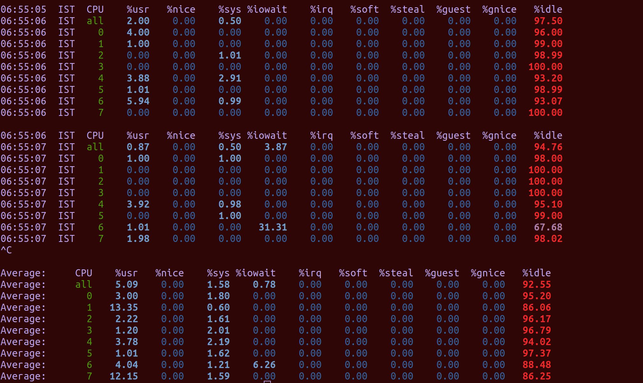
Task: Select the 88.48 average idle value
Action: pos(537,365)
